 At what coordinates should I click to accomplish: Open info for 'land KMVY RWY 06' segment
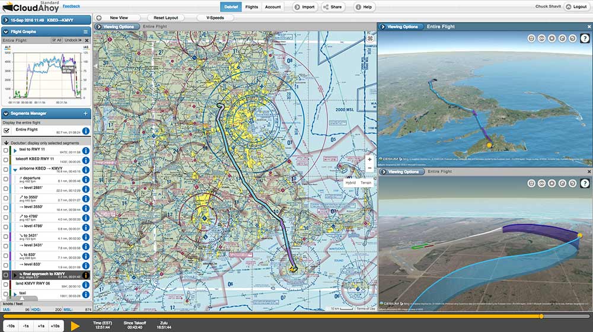pos(86,285)
